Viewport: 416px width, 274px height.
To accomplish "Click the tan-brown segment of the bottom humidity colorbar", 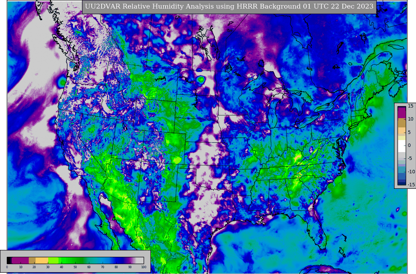I will 32,260.
